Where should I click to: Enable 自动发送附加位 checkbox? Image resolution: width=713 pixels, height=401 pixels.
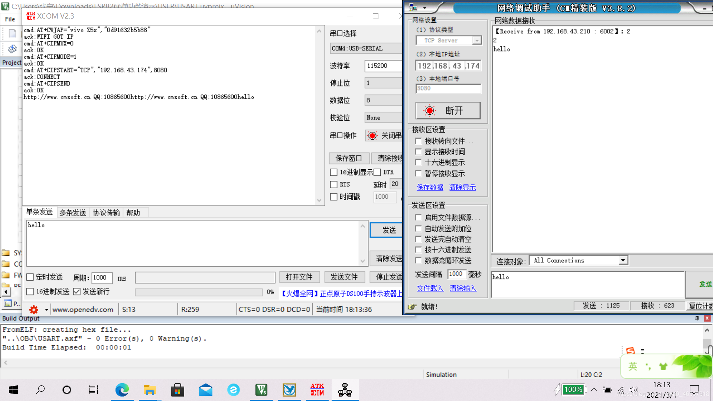pyautogui.click(x=419, y=228)
